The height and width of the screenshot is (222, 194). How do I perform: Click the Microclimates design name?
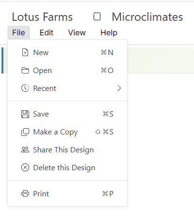[147, 17]
